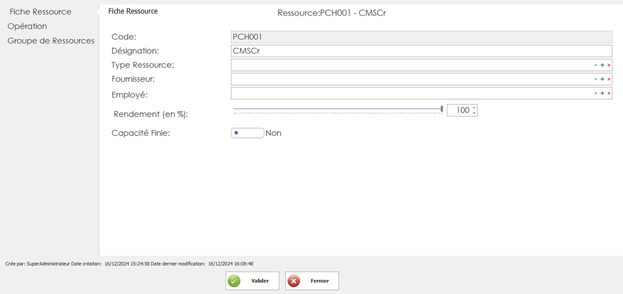The width and height of the screenshot is (623, 294).
Task: Clear Type Ressource with red X icon
Action: [x=608, y=65]
